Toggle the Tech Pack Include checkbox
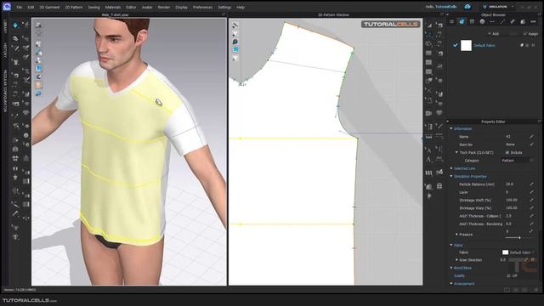 click(x=507, y=153)
